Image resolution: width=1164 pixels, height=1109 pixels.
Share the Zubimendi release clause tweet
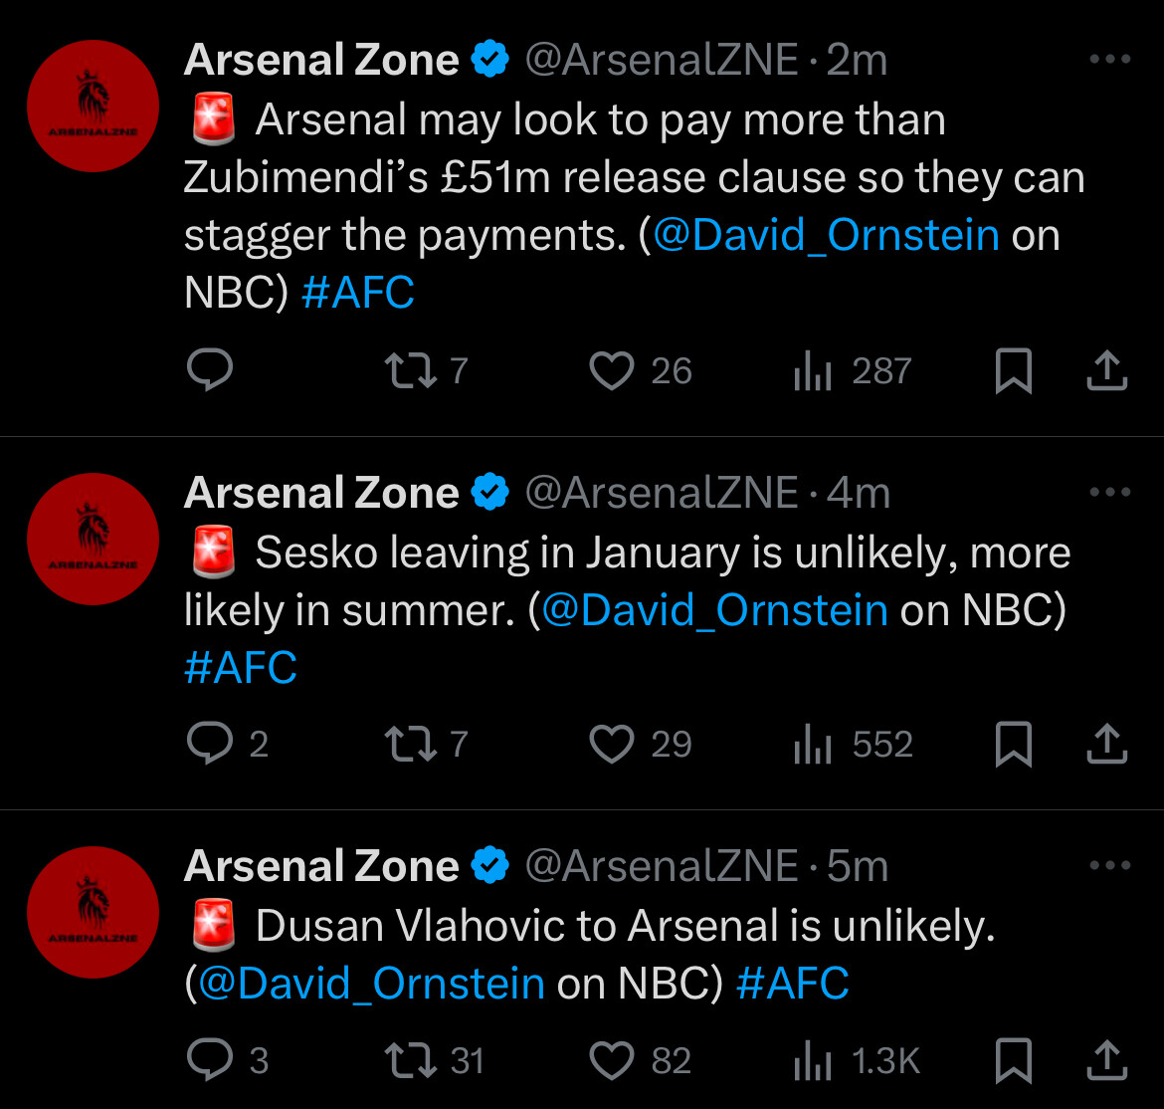click(x=1106, y=371)
